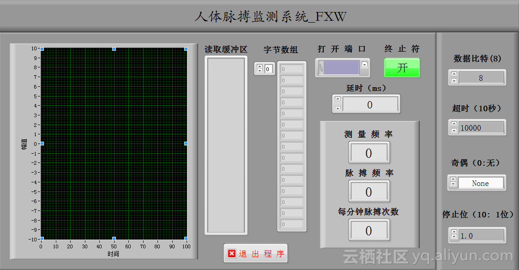Image resolution: width=519 pixels, height=270 pixels.
Task: Click the 每分钟脉搏次数 indicator box
Action: pos(369,230)
